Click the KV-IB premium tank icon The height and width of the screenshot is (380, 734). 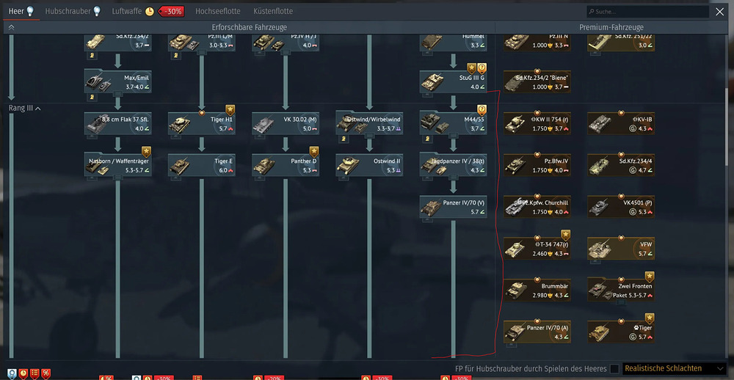(599, 125)
